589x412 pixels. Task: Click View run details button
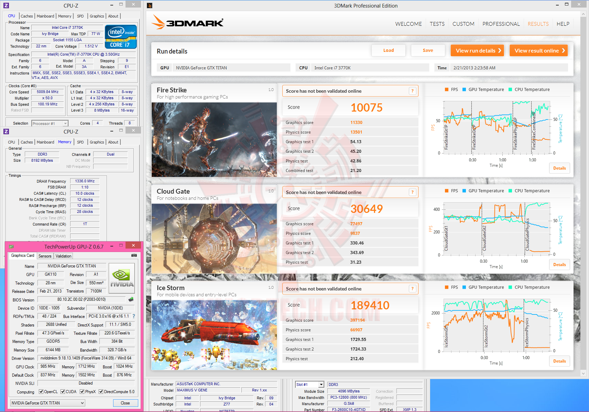477,50
